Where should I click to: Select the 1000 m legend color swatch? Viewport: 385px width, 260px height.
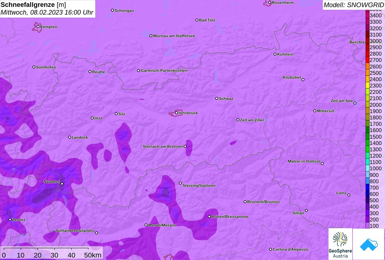point(367,168)
